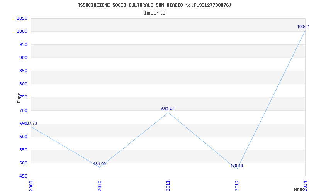Screen dimensions: 309x193
Task: Click the 950 y-axis tick label
Action: pos(23,44)
